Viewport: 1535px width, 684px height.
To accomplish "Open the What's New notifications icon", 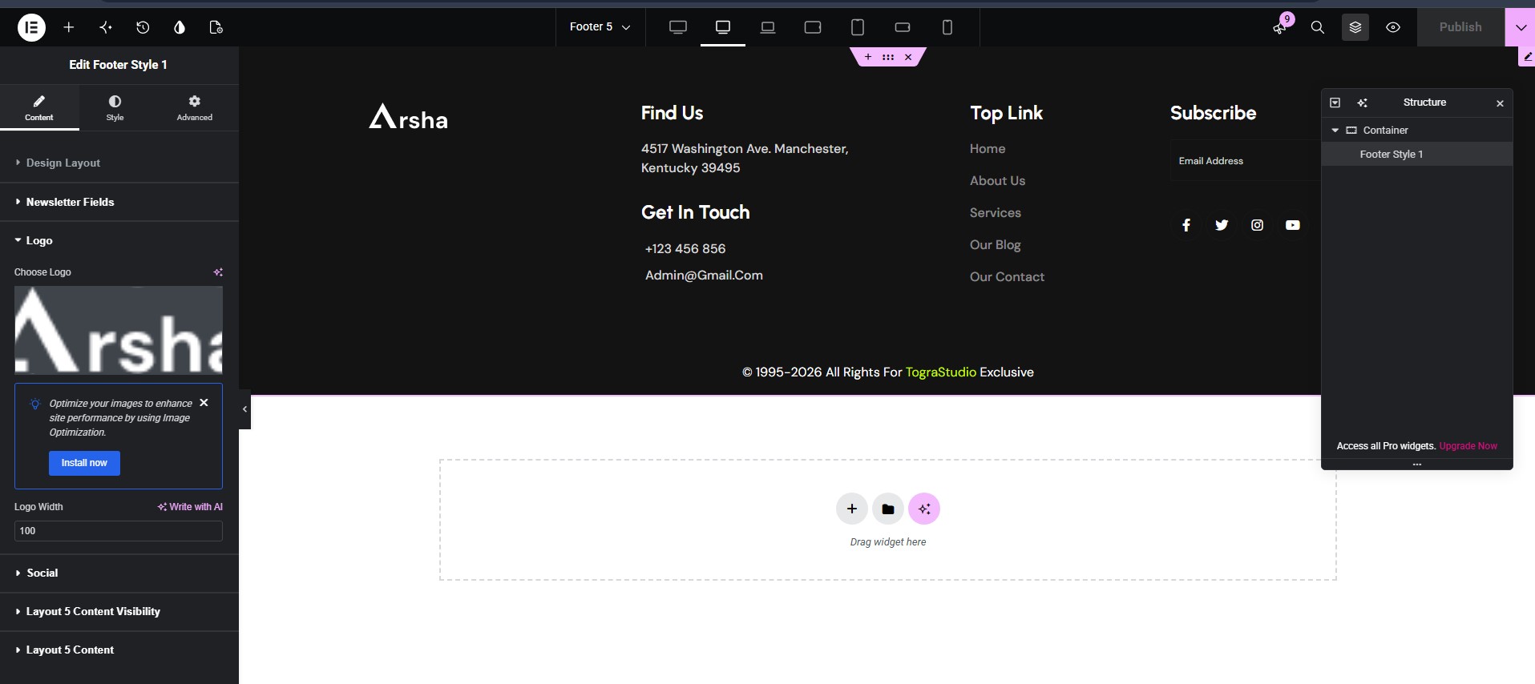I will click(1280, 27).
